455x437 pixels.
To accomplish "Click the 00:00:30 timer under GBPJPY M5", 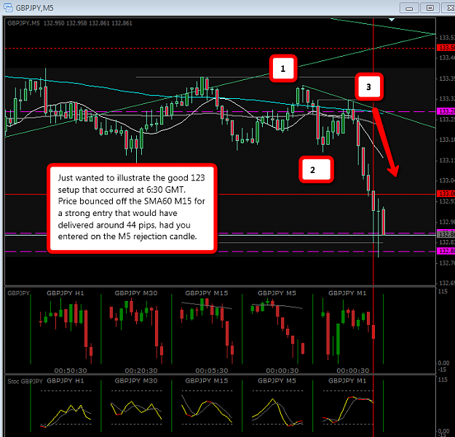I will pos(282,370).
